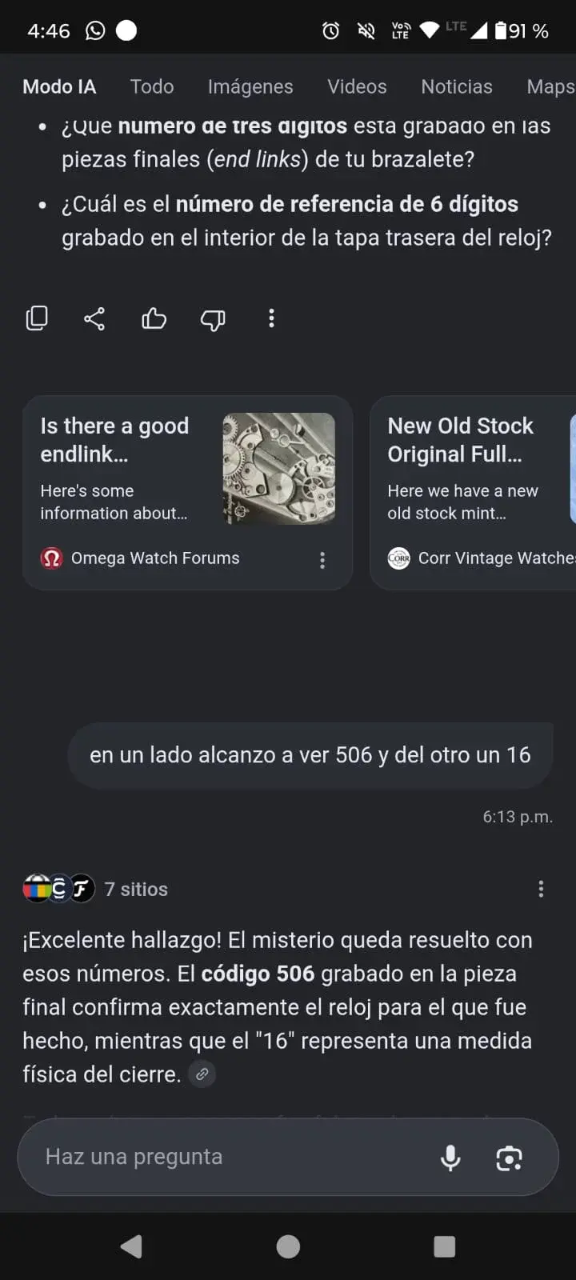This screenshot has height=1280, width=576.
Task: Dislike the answer with the thumbs down icon
Action: [213, 319]
